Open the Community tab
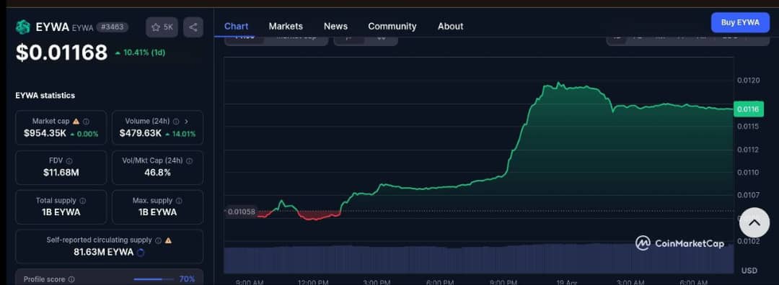The width and height of the screenshot is (779, 285). [x=392, y=27]
